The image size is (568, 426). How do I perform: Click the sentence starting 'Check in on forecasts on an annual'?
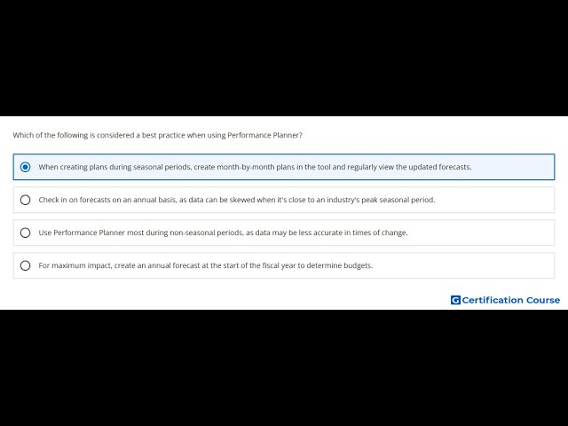tap(237, 200)
